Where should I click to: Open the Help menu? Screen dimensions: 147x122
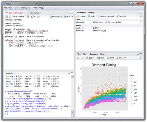pos(41,8)
